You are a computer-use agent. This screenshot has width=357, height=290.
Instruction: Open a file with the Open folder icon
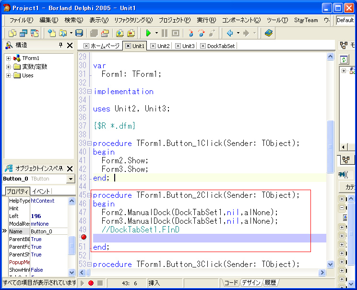tap(63, 33)
